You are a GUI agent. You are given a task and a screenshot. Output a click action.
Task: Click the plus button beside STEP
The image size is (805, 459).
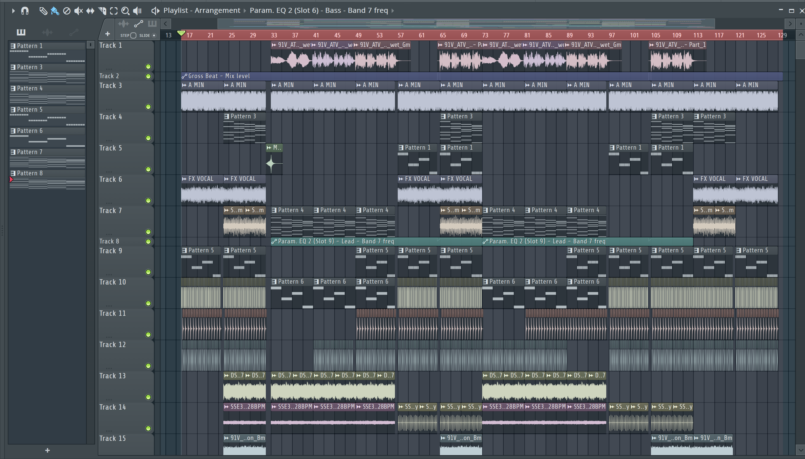coord(107,34)
